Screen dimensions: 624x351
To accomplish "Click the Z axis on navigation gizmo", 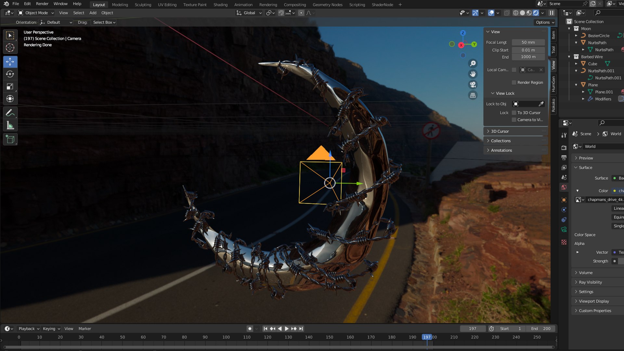I will point(463,33).
